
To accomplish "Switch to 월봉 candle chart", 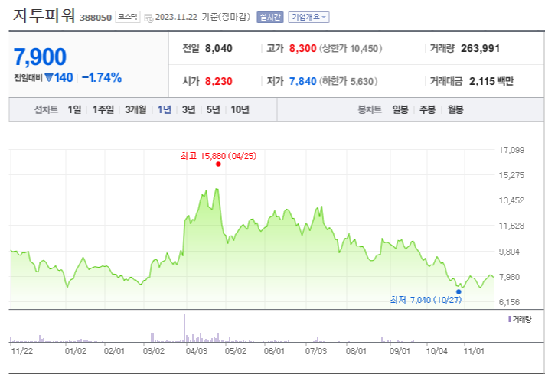I will pos(455,109).
